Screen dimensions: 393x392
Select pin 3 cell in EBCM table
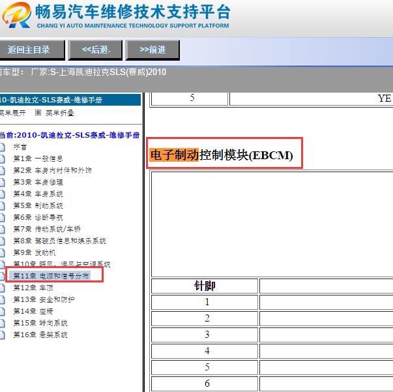tap(205, 335)
